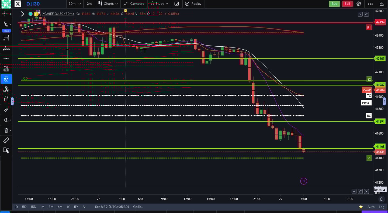Click the 10:48:39 (UTC+05:30) timezone clock

pos(112,207)
